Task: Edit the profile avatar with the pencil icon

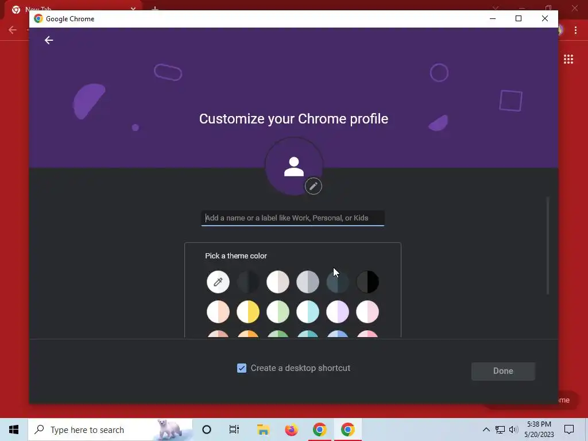Action: point(313,186)
